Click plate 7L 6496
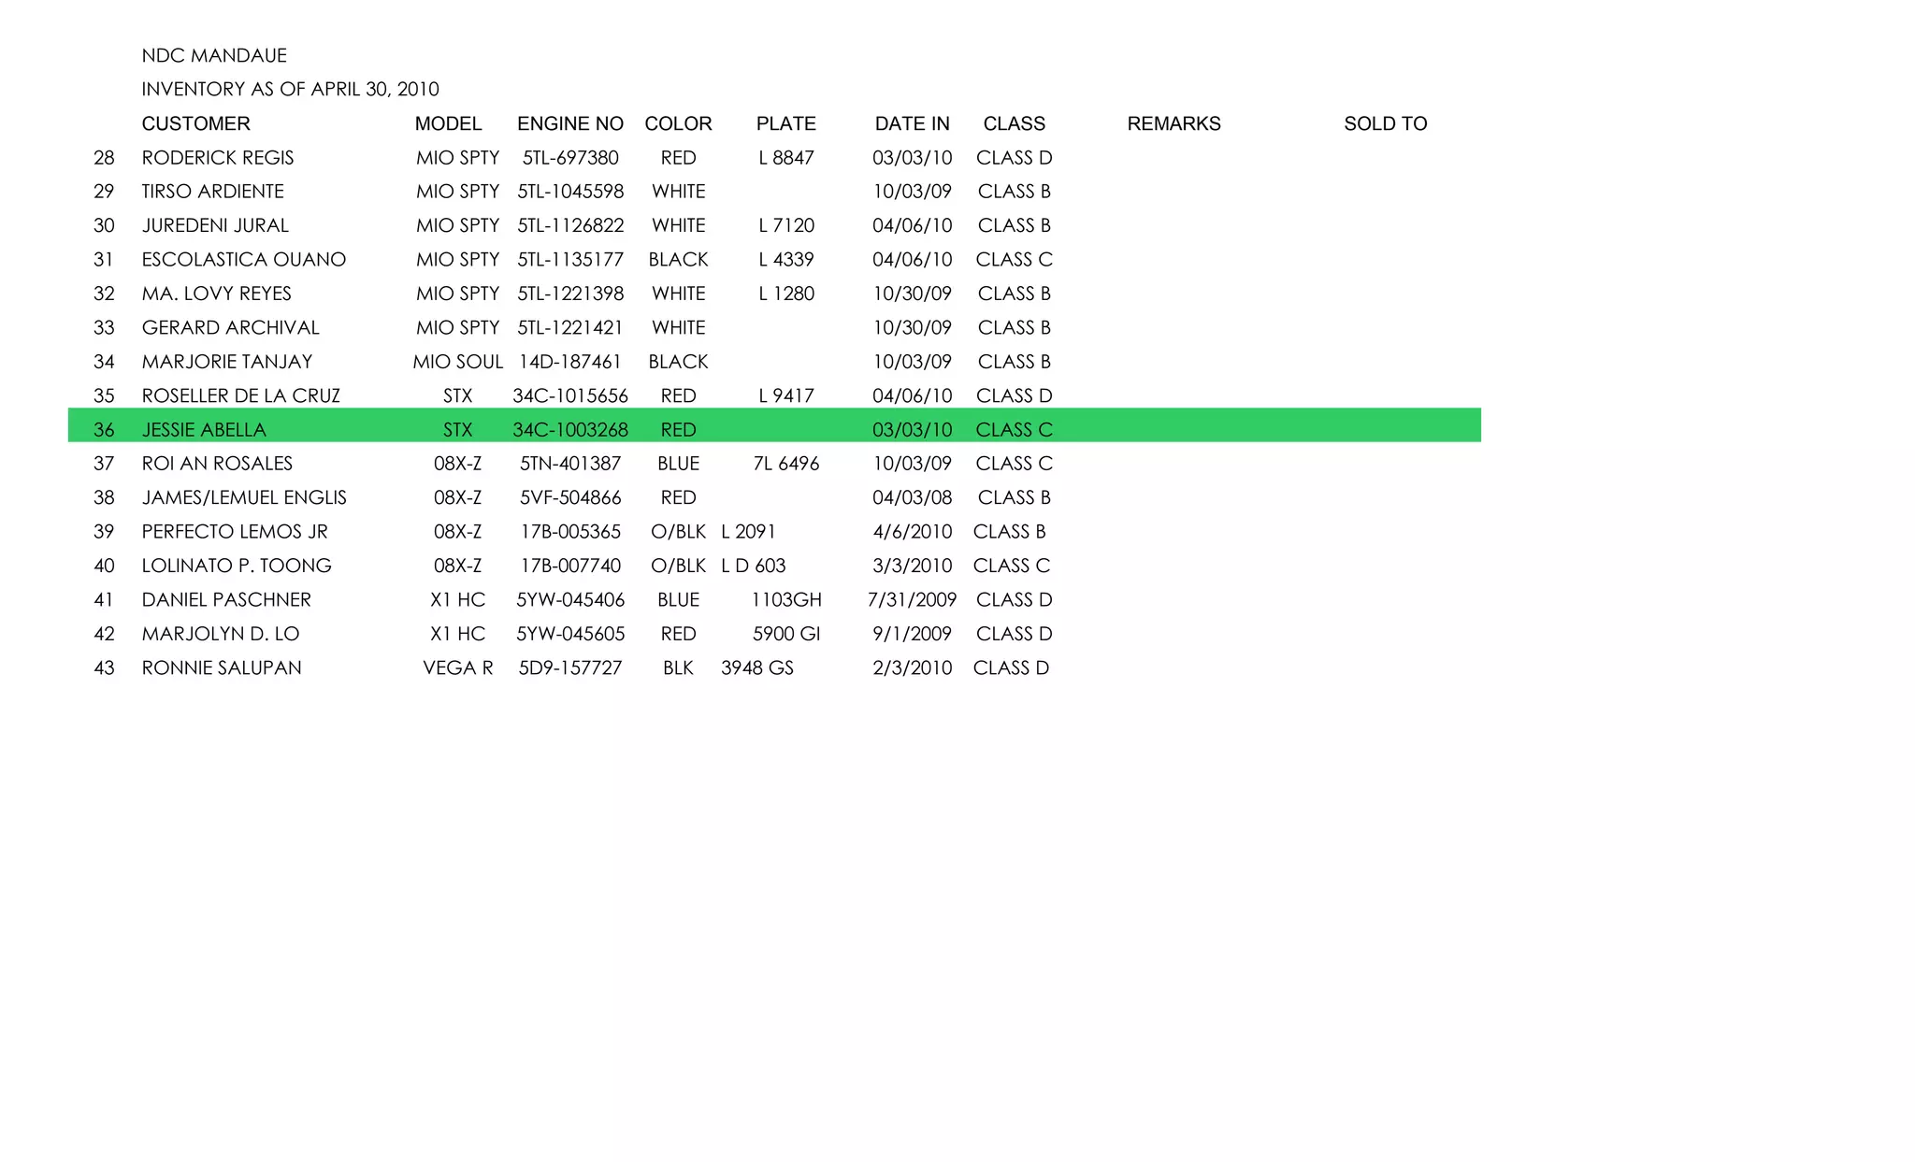 click(785, 464)
